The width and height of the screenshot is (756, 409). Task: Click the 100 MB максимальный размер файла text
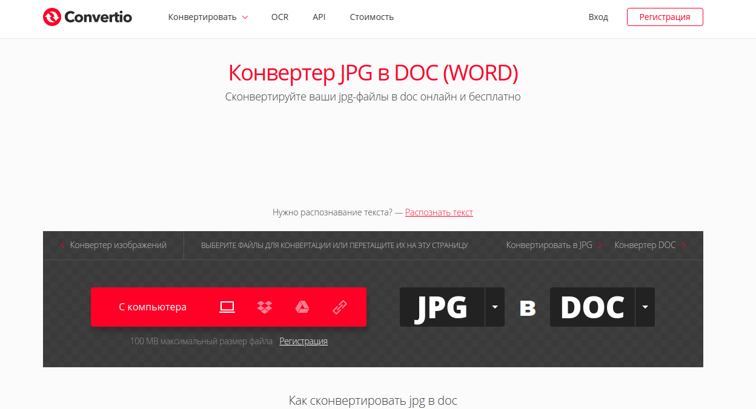click(x=201, y=341)
